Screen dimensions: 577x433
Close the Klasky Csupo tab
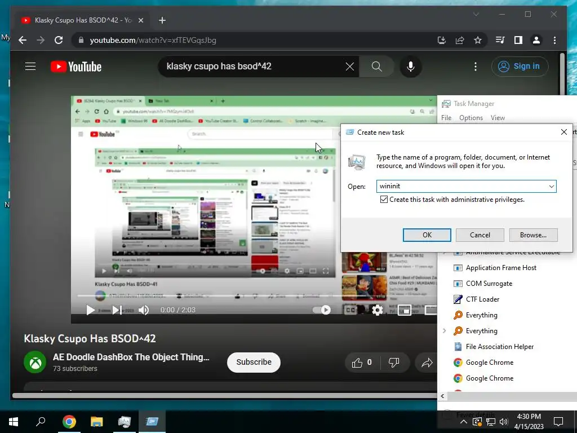click(140, 20)
